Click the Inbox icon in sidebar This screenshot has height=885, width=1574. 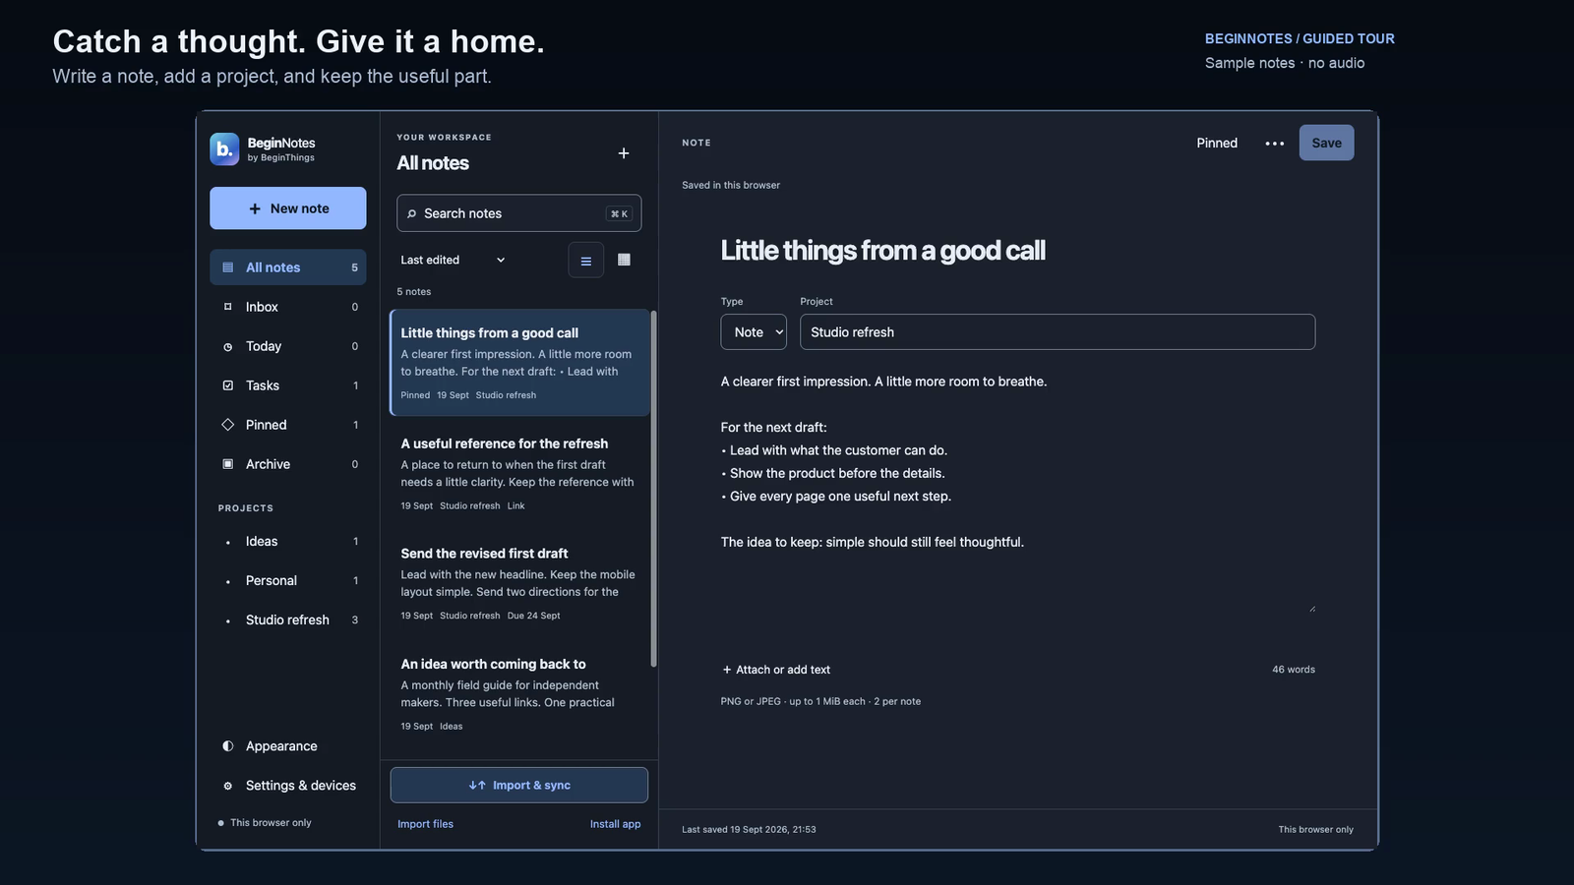point(228,307)
